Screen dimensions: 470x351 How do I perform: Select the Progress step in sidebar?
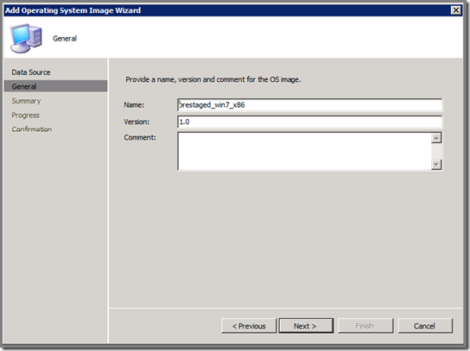click(25, 116)
